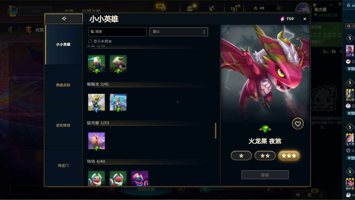Screen dimensions: 355x200
Task: Enable 显示未拥有 checkbox
Action: pyautogui.click(x=90, y=41)
